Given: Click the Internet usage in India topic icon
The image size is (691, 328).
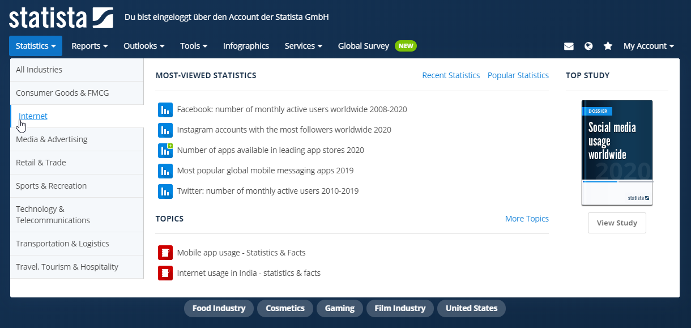Looking at the screenshot, I should click(165, 273).
